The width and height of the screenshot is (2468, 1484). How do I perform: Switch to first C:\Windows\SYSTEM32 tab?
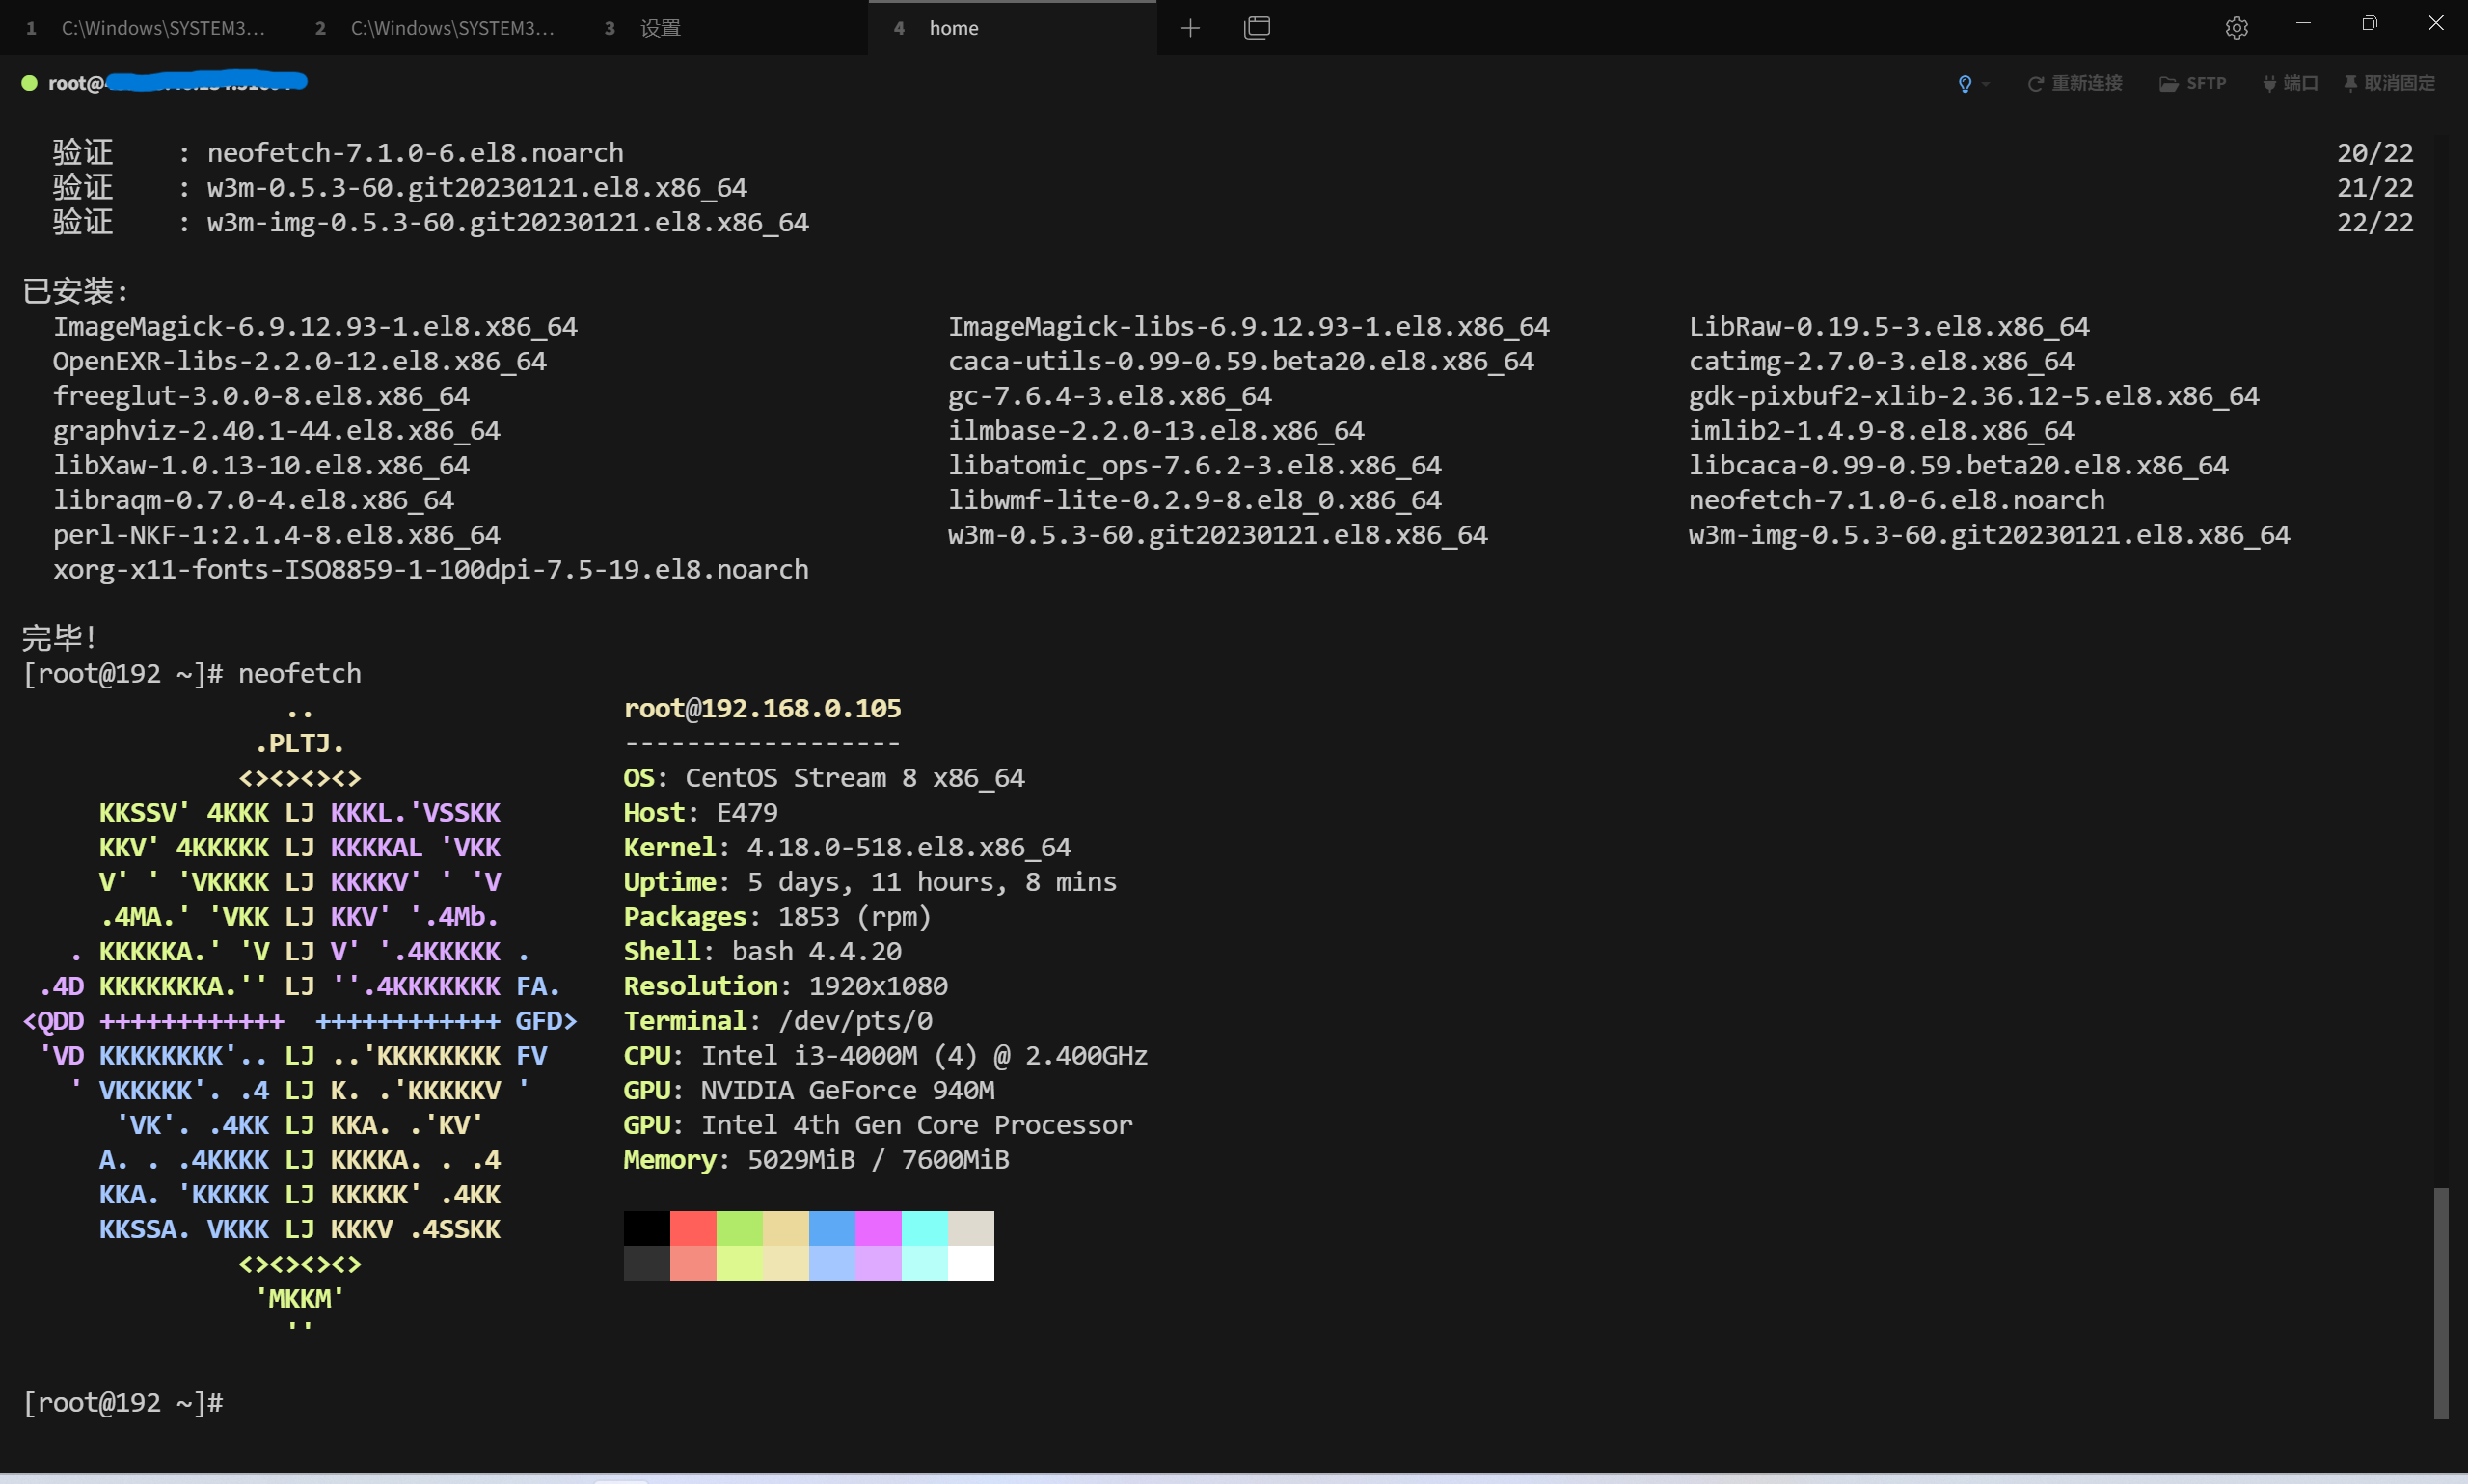[x=163, y=28]
